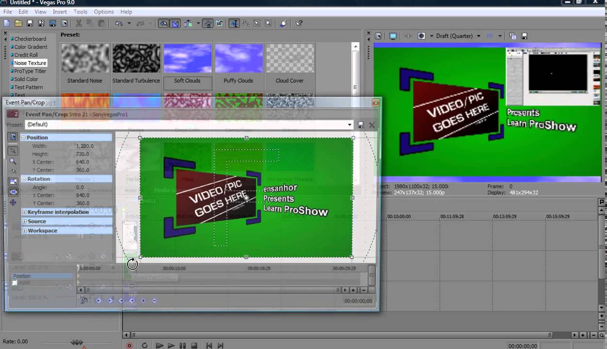The width and height of the screenshot is (607, 349).
Task: Click the Move Freely cross-arrows icon
Action: (x=13, y=203)
